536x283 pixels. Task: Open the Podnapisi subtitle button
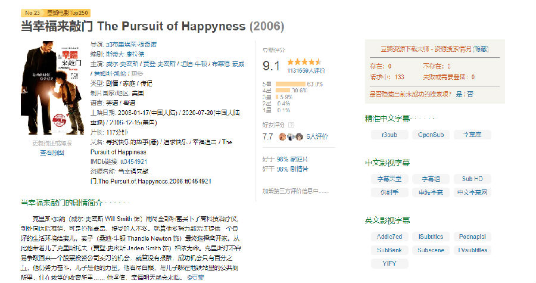(x=472, y=237)
